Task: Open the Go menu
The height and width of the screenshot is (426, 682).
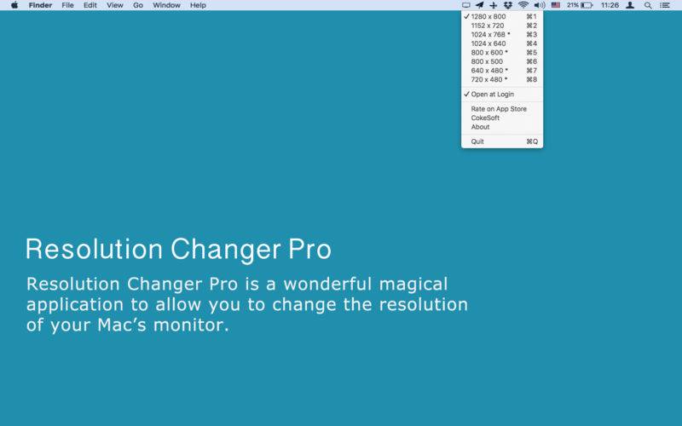Action: pos(138,5)
